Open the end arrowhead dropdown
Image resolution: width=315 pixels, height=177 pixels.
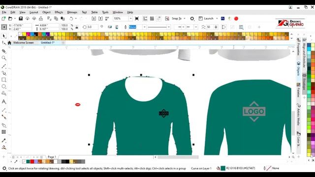pyautogui.click(x=196, y=27)
